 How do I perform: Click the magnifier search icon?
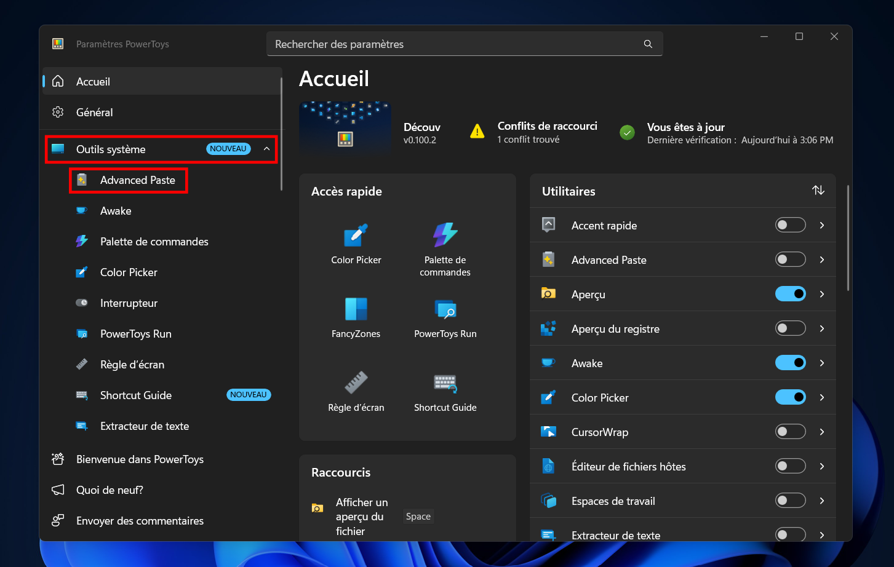tap(648, 44)
